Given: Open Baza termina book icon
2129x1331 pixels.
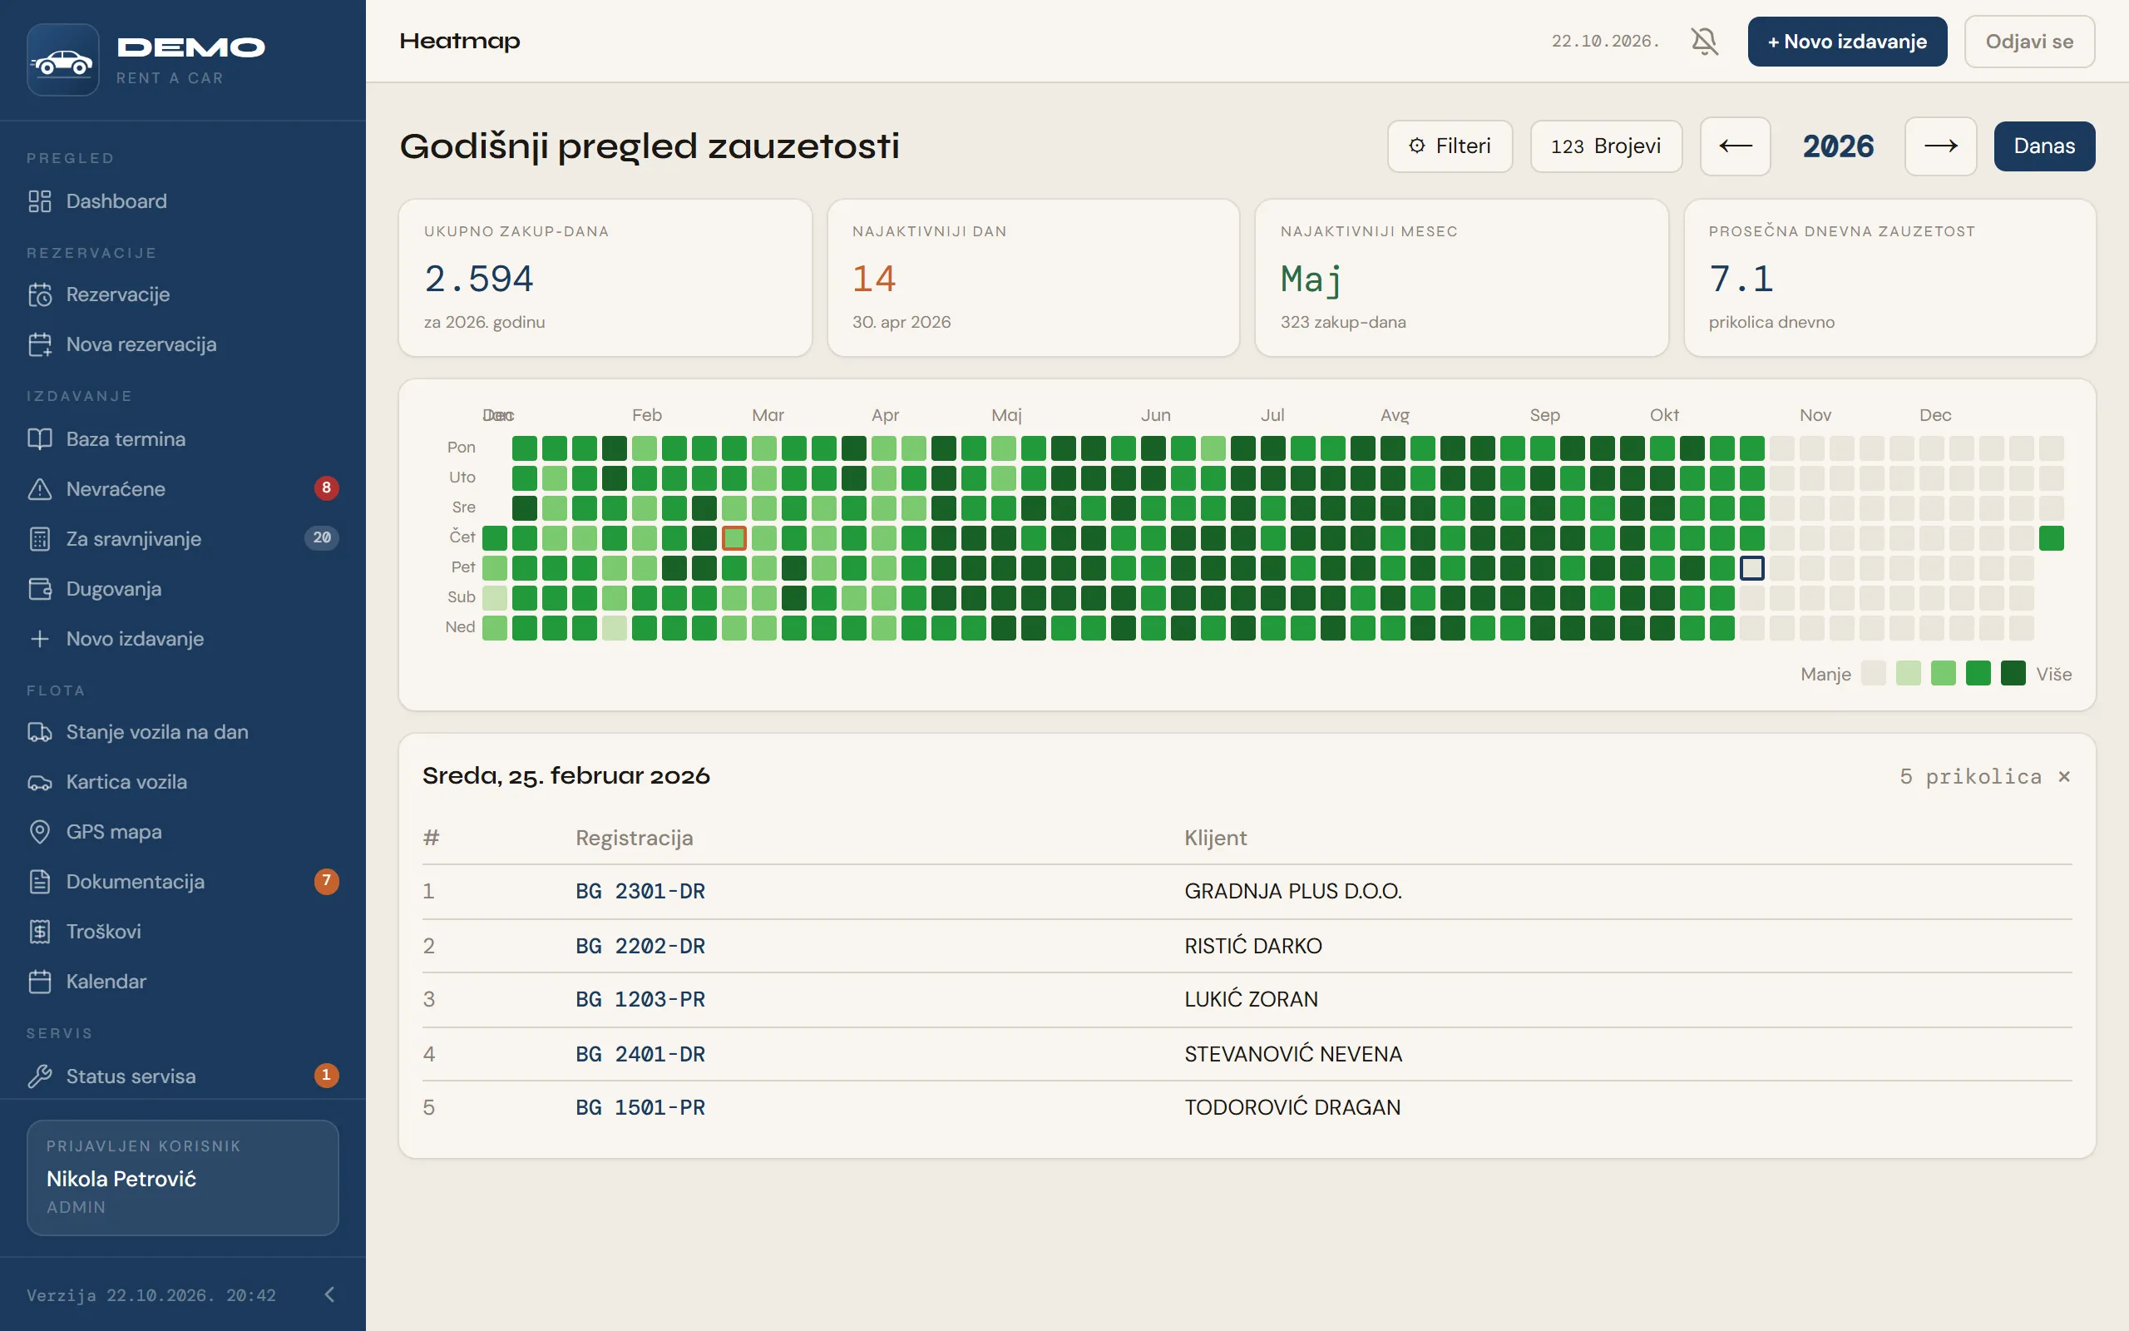Looking at the screenshot, I should 40,439.
